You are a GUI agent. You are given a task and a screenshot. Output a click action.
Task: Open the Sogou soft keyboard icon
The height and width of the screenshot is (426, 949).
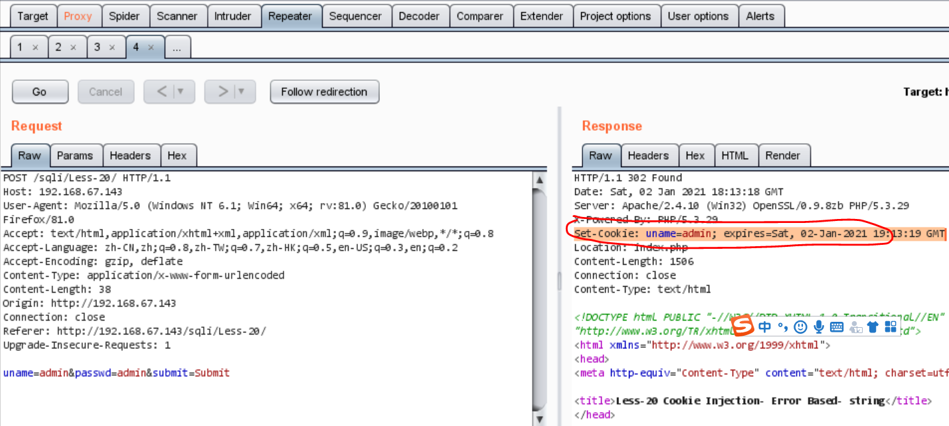tap(837, 326)
